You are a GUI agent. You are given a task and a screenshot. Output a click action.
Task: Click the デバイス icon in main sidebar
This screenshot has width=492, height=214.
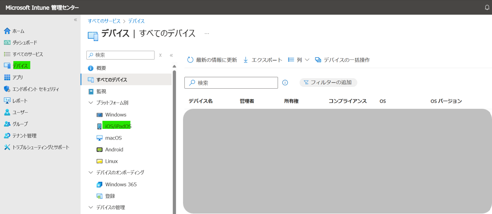[x=7, y=66]
